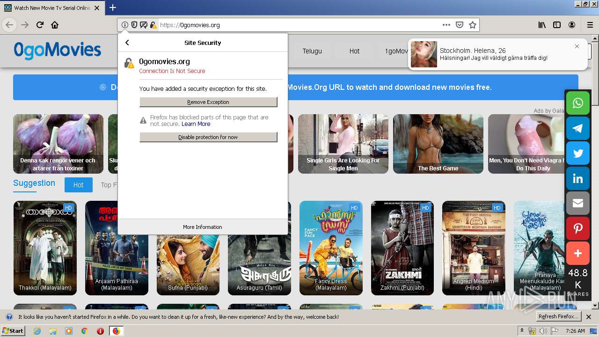This screenshot has width=599, height=337.
Task: Click the volume icon in system tray
Action: 543,331
